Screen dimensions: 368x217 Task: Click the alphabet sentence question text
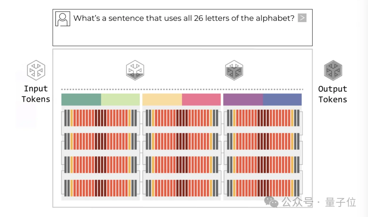click(x=184, y=18)
